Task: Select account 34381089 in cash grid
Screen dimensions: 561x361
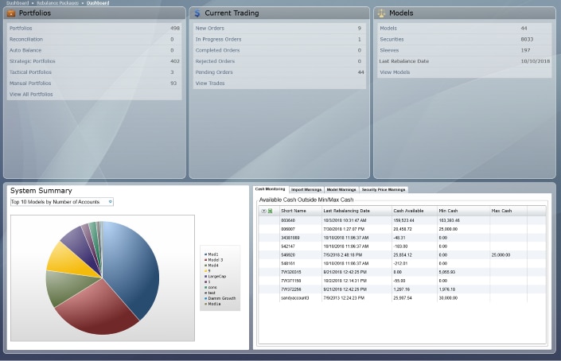Action: point(402,238)
